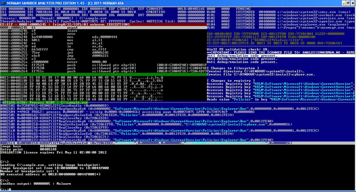Click the 'mov edx,00000444' instruction line

click(x=103, y=37)
